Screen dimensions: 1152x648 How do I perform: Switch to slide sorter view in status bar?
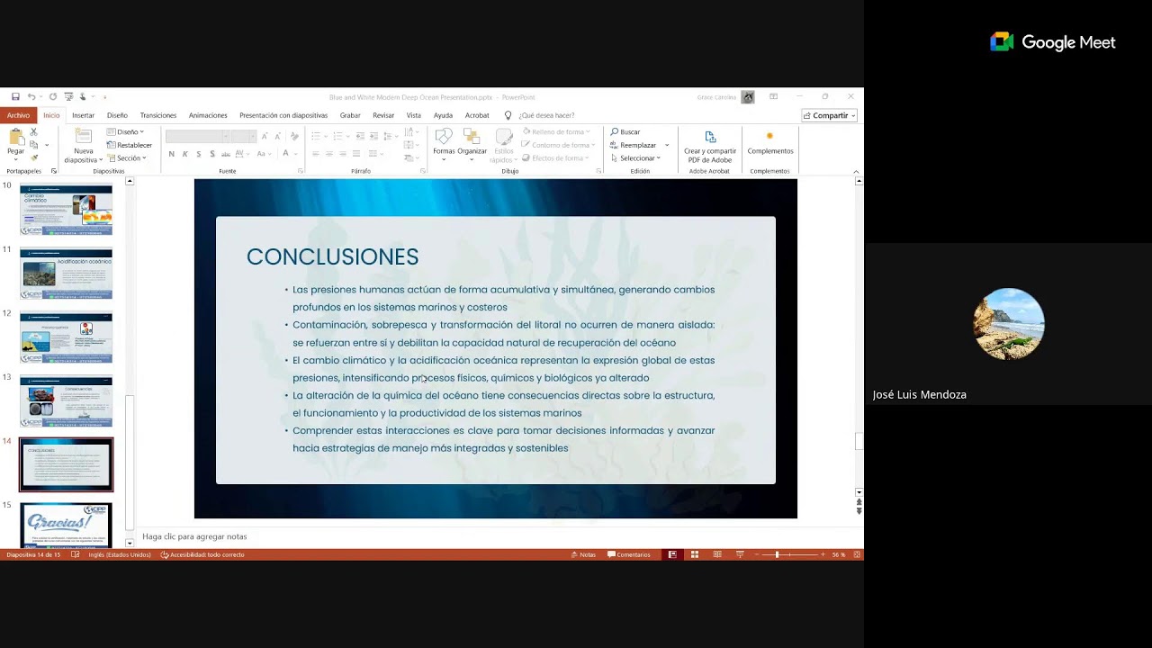pyautogui.click(x=694, y=554)
